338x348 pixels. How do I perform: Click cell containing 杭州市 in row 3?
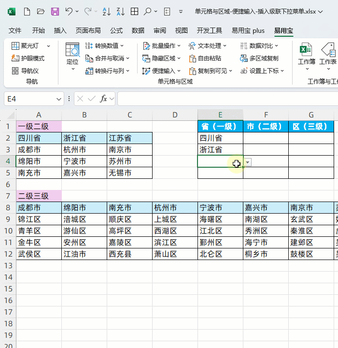[84, 149]
